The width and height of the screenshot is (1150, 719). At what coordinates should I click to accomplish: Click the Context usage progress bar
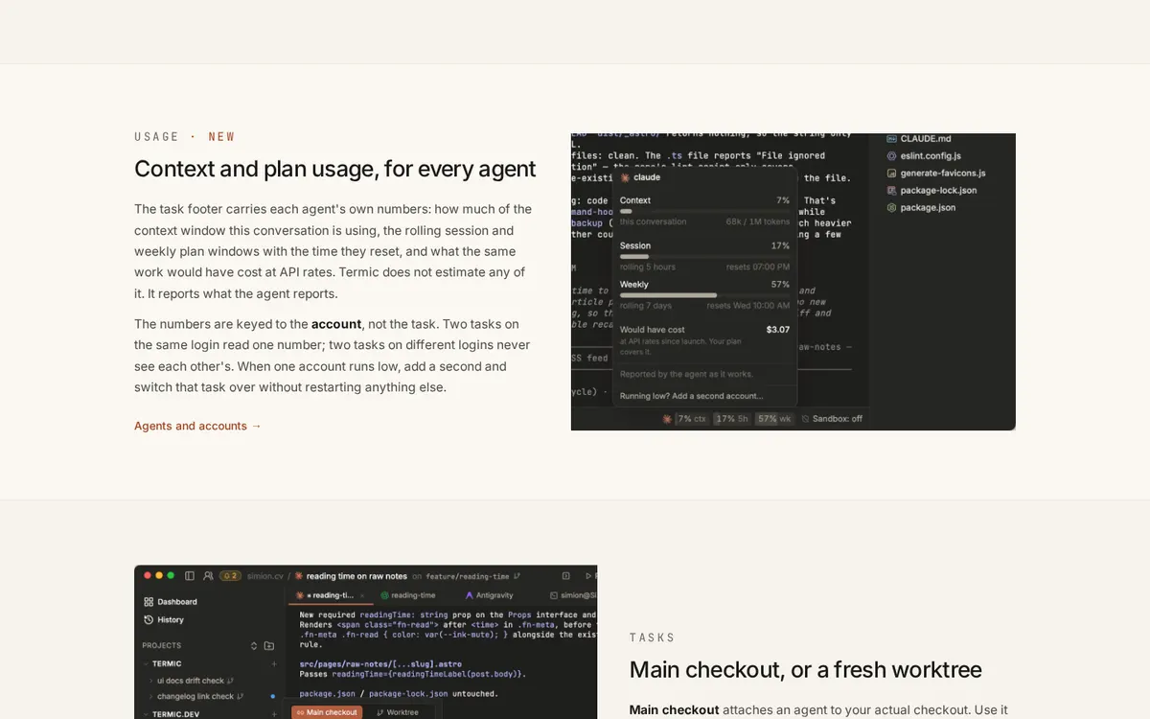point(705,211)
